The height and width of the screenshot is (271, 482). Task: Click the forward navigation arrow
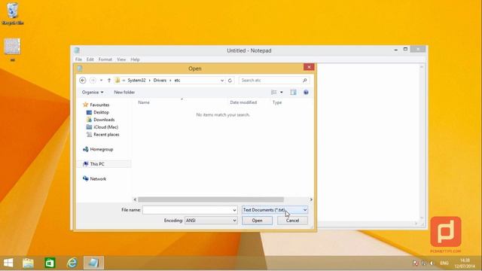(93, 81)
